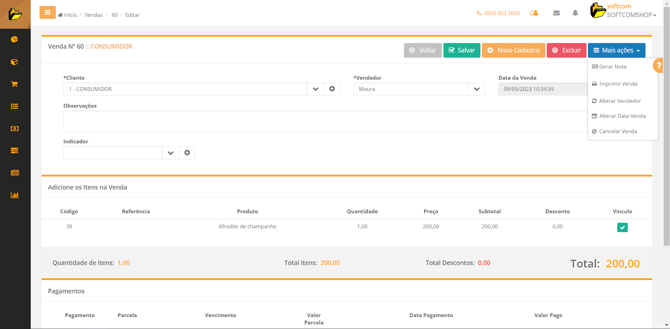Click the green Salvar button
670x329 pixels.
click(x=461, y=50)
